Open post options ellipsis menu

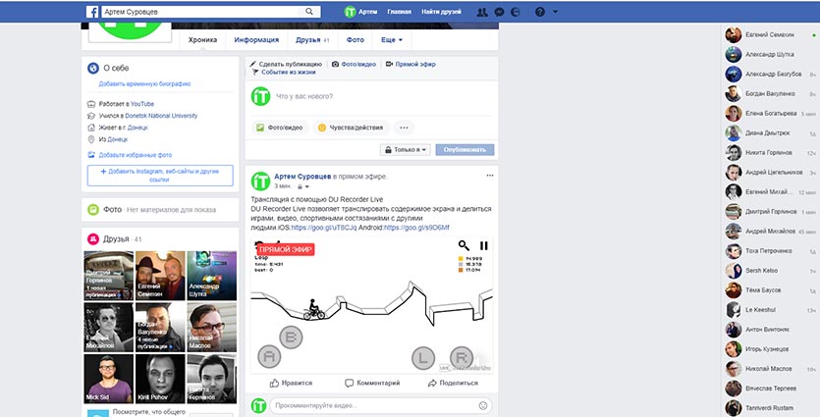click(x=489, y=176)
